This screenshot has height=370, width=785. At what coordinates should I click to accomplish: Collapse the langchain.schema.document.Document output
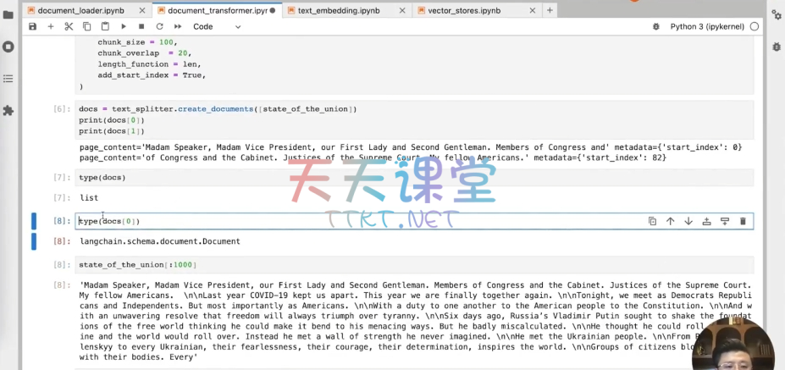point(34,241)
